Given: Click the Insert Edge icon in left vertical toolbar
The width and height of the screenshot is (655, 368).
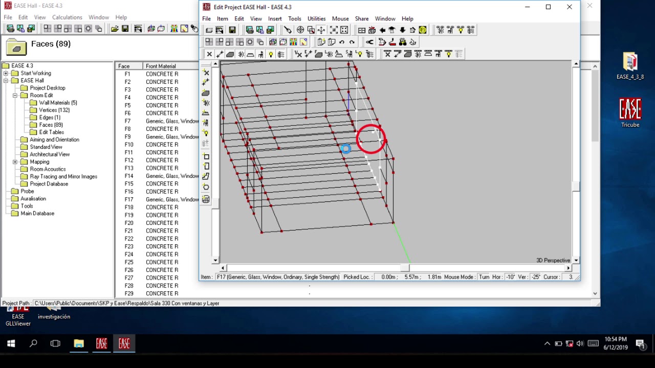Looking at the screenshot, I should click(x=206, y=83).
